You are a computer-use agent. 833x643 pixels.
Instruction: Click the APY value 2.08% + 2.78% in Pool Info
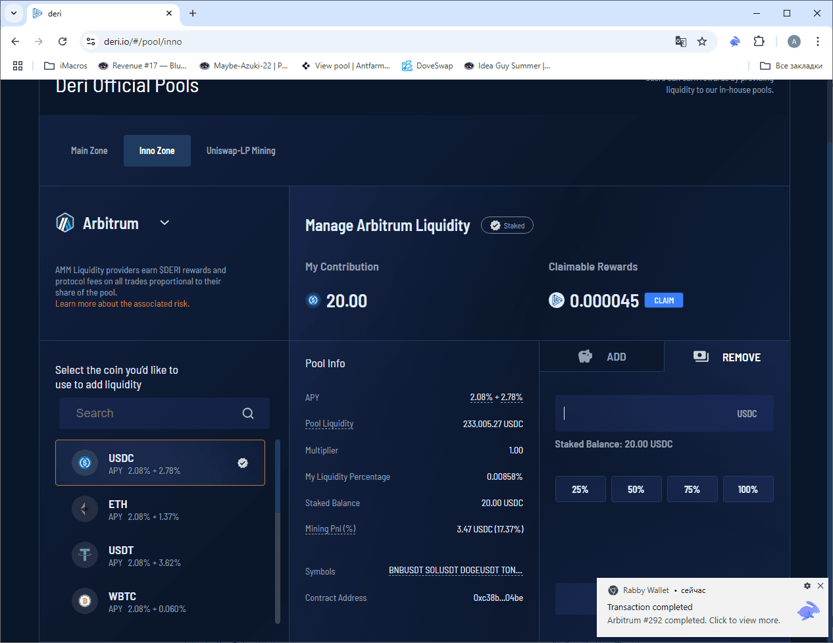pos(496,398)
